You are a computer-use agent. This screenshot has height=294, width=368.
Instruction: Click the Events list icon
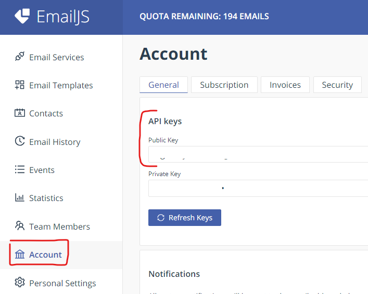point(20,169)
